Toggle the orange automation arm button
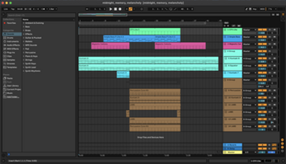This screenshot has height=164, width=286. click(130, 8)
